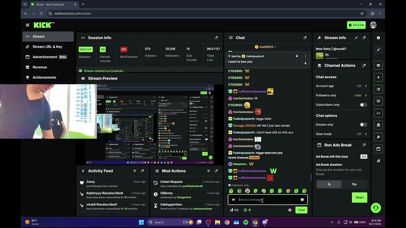The height and width of the screenshot is (228, 406).
Task: Pop out the Run Ads Break panel
Action: pos(364,145)
